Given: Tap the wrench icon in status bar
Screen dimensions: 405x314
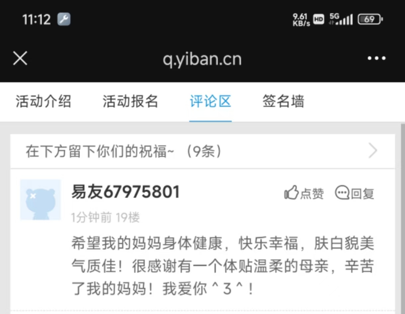Looking at the screenshot, I should click(x=64, y=19).
